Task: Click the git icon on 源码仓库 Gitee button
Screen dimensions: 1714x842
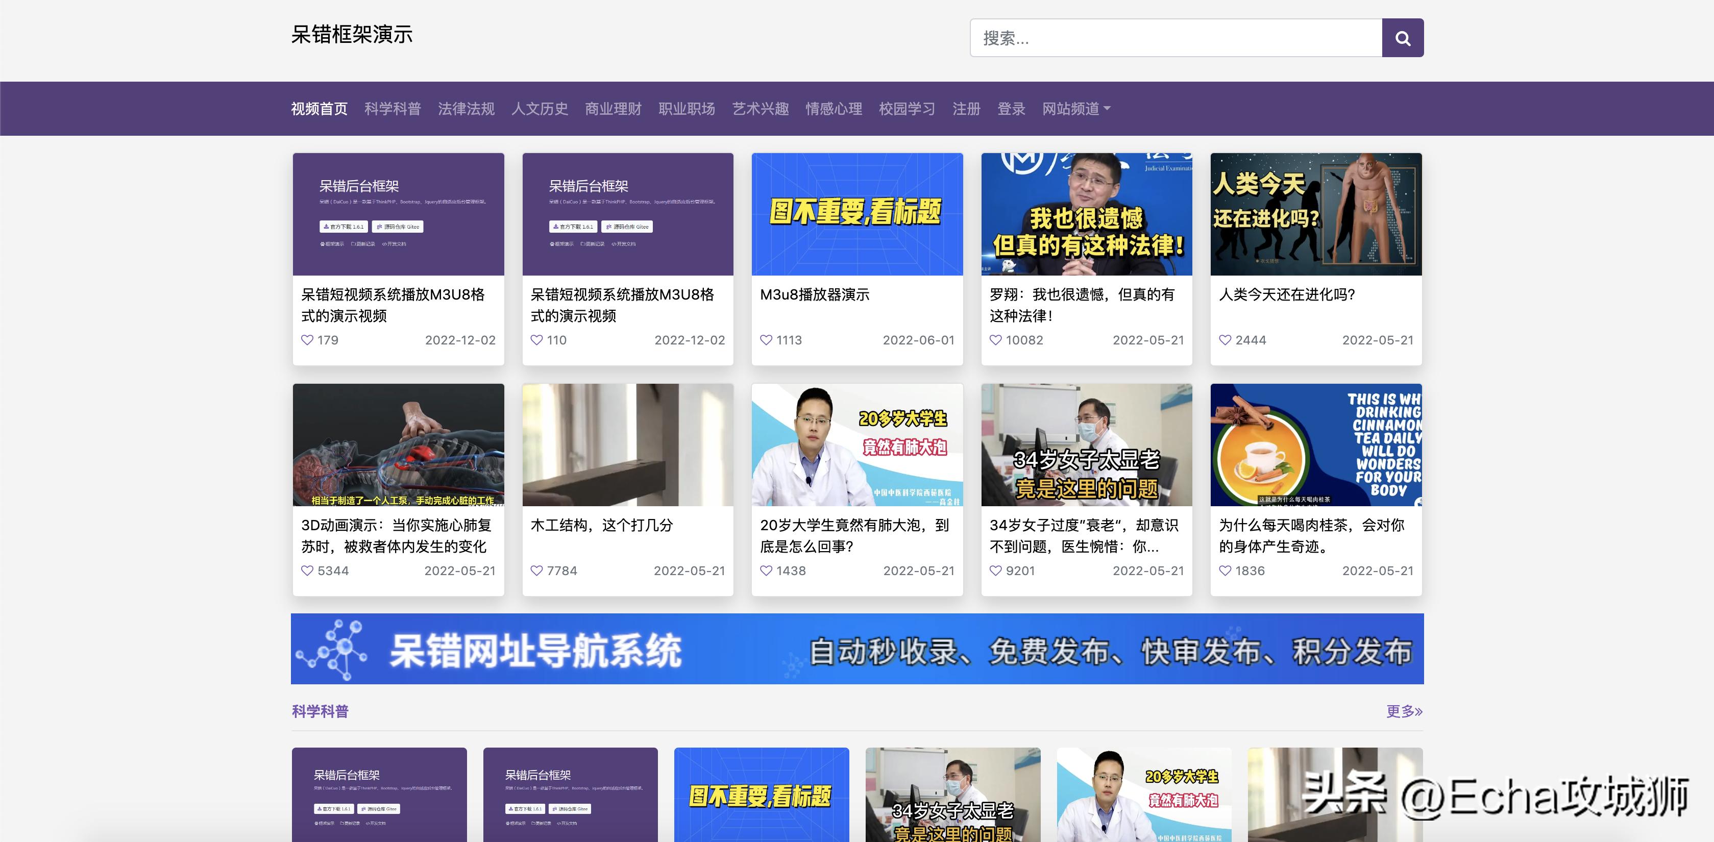Action: 380,227
